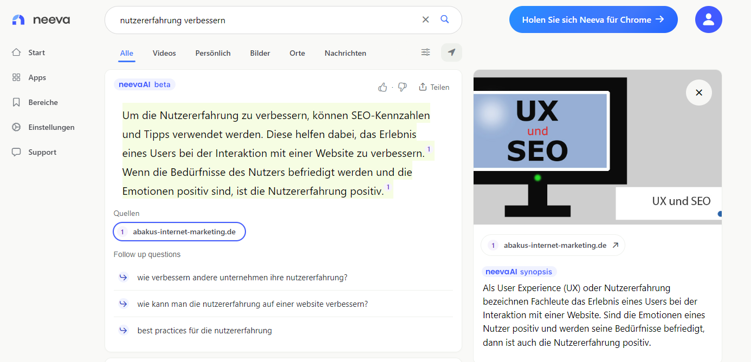Click the NeevaAI beta badge
Image resolution: width=751 pixels, height=362 pixels.
(145, 84)
